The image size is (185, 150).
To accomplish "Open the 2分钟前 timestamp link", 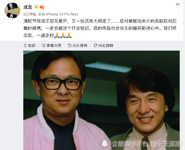I will pos(30,14).
